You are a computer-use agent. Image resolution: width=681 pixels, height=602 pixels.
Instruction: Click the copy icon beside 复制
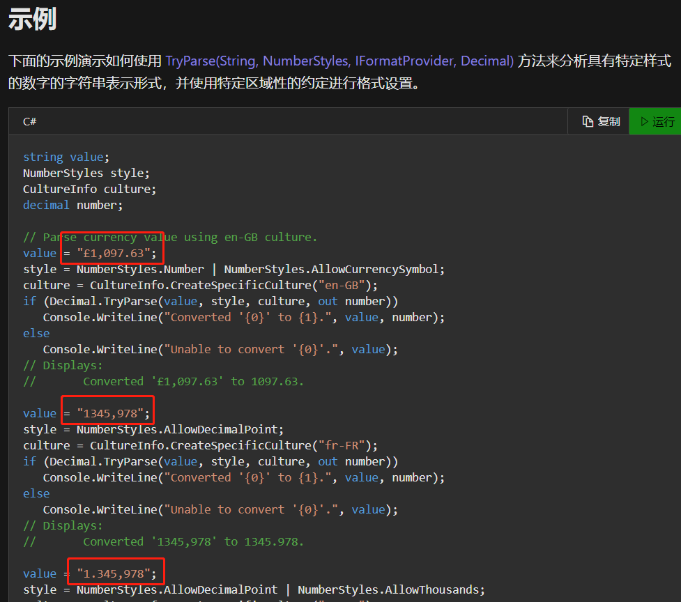(587, 121)
